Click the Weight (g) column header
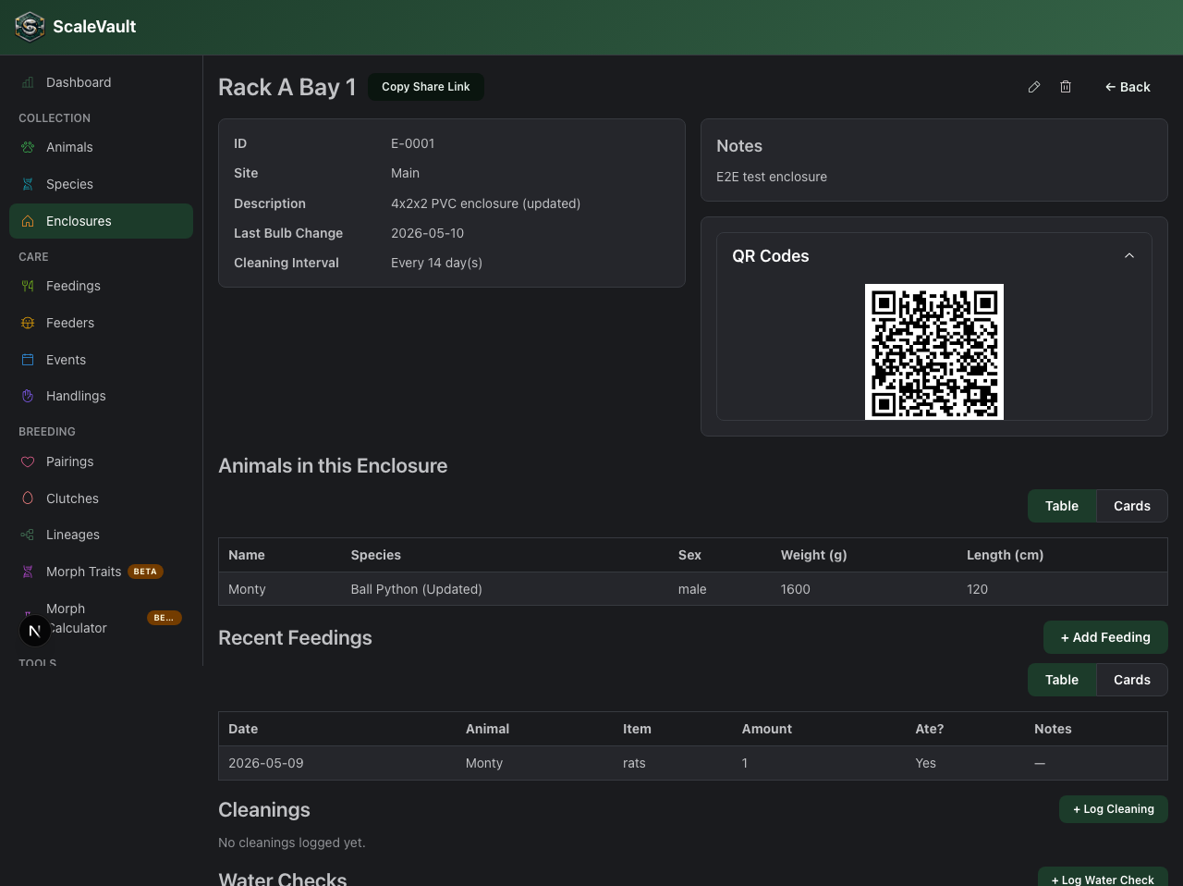 pyautogui.click(x=814, y=555)
